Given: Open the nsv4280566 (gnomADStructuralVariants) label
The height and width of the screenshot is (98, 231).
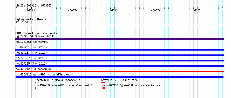Looking at the screenshot, I should pos(131,85).
